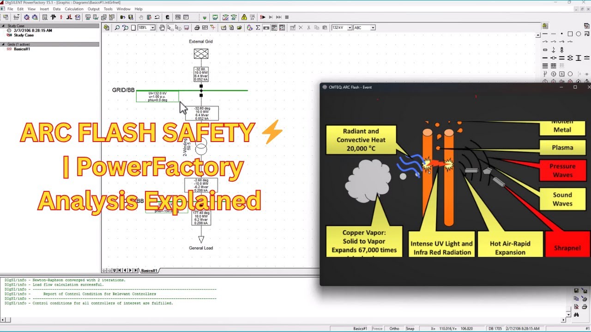Switch to the Basics#1 diagram tab
Viewport: 591px width, 332px height.
149,271
